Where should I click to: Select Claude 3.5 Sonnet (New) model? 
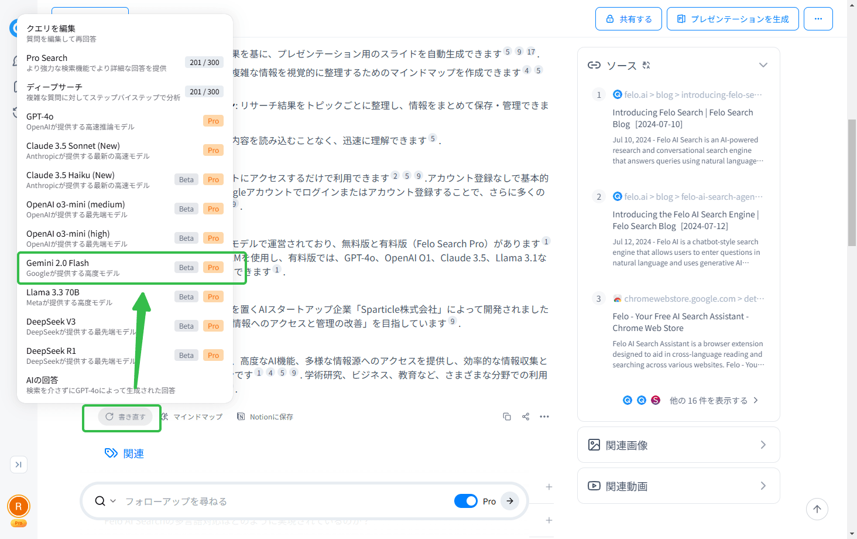[x=125, y=151]
